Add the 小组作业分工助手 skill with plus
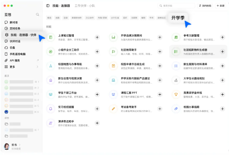The height and width of the screenshot is (155, 229). pyautogui.click(x=97, y=52)
